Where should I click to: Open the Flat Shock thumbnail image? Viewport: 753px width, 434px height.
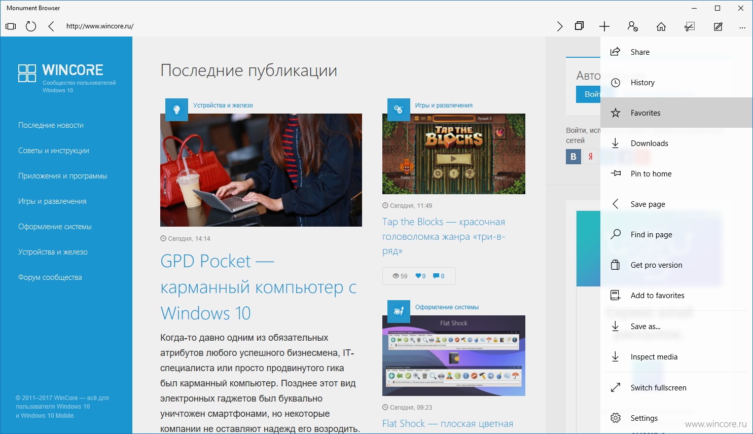pos(454,355)
